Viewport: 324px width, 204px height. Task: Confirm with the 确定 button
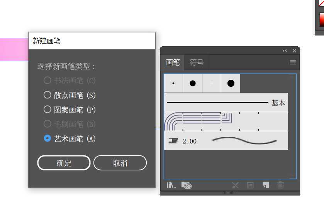click(64, 163)
